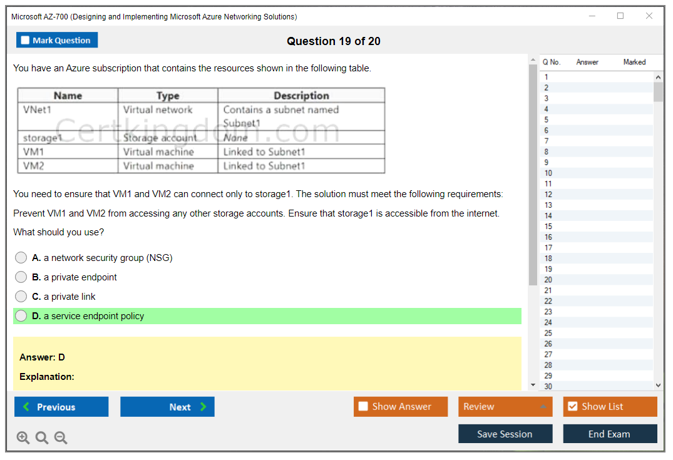Toggle the Mark Question checkbox
Image resolution: width=673 pixels, height=460 pixels.
pyautogui.click(x=26, y=41)
